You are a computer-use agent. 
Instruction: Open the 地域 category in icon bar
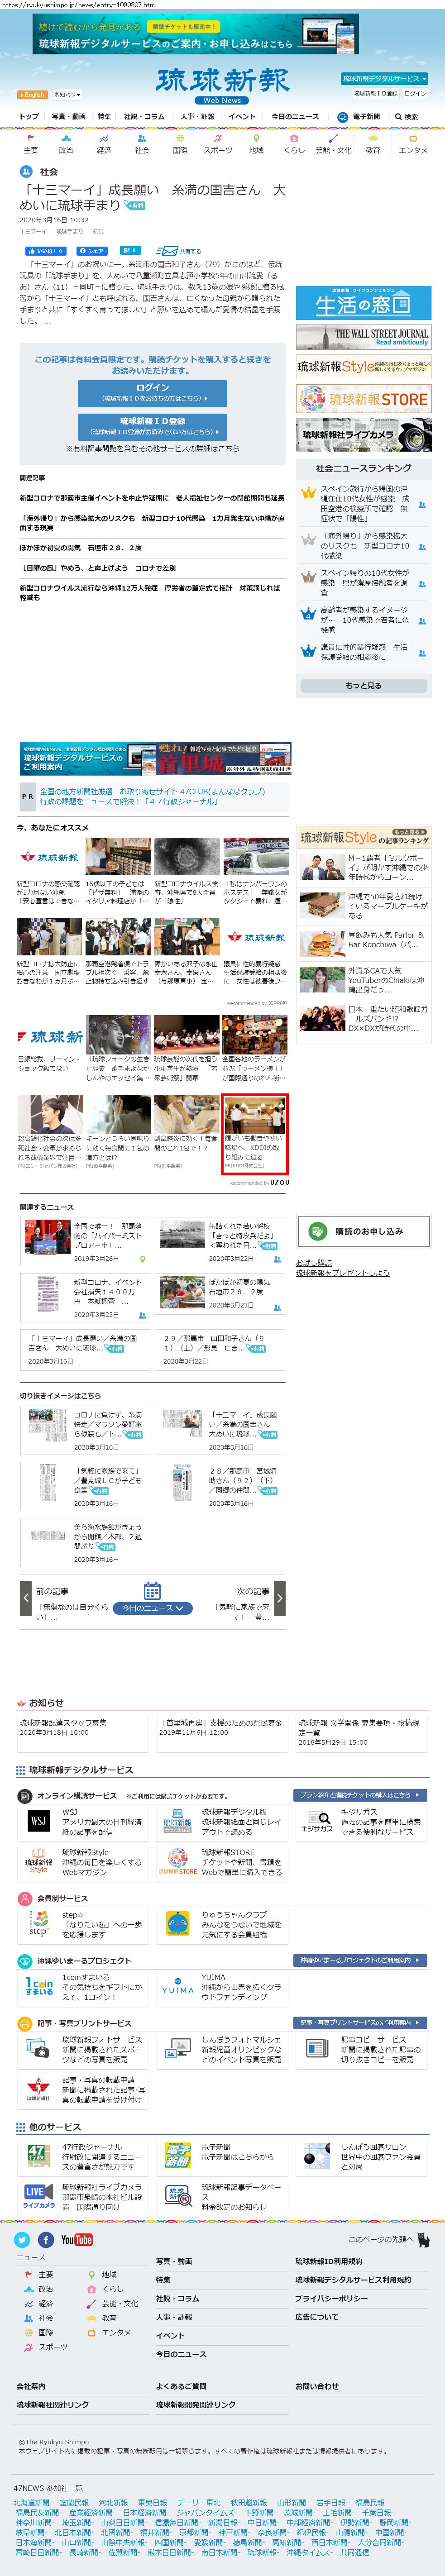pyautogui.click(x=256, y=144)
